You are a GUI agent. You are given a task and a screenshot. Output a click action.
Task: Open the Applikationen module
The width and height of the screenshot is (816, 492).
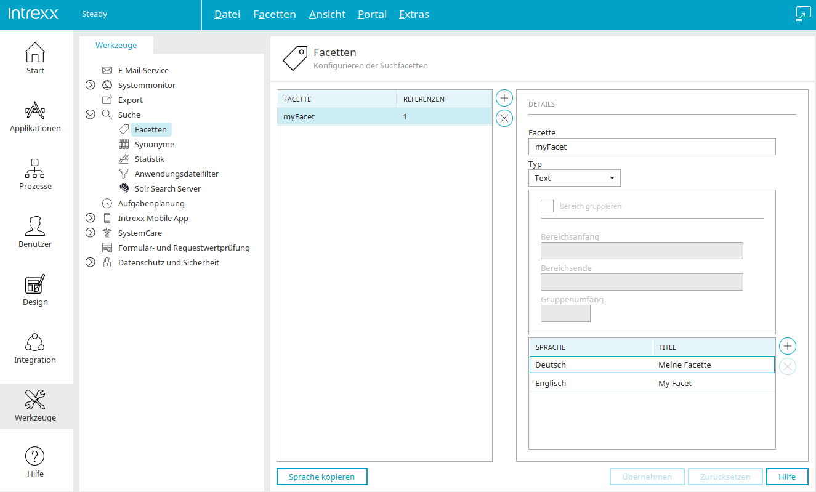[35, 117]
